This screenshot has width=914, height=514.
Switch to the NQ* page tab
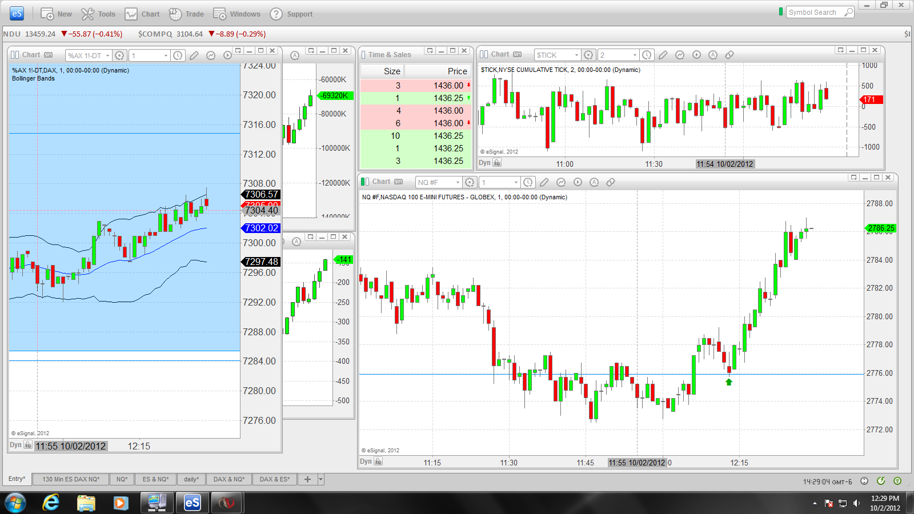[122, 479]
